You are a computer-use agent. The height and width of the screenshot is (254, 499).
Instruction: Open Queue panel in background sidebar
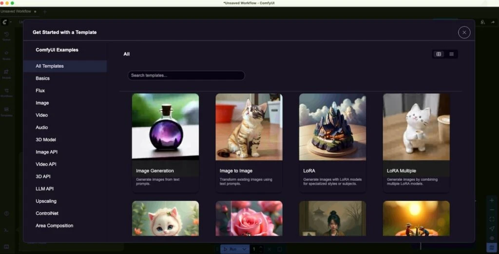6,36
